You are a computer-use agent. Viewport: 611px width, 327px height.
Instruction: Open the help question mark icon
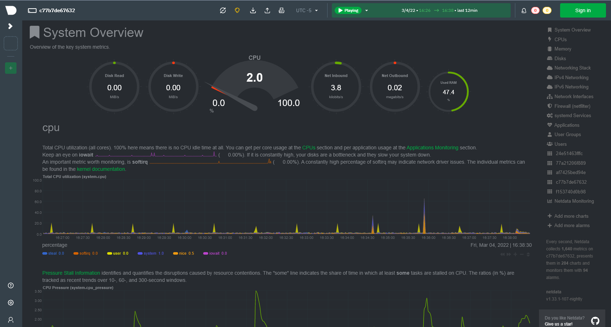(x=11, y=285)
